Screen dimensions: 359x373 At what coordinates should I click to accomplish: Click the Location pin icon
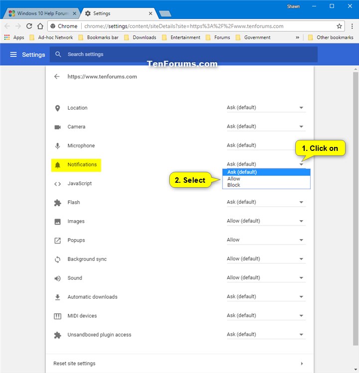click(x=57, y=108)
